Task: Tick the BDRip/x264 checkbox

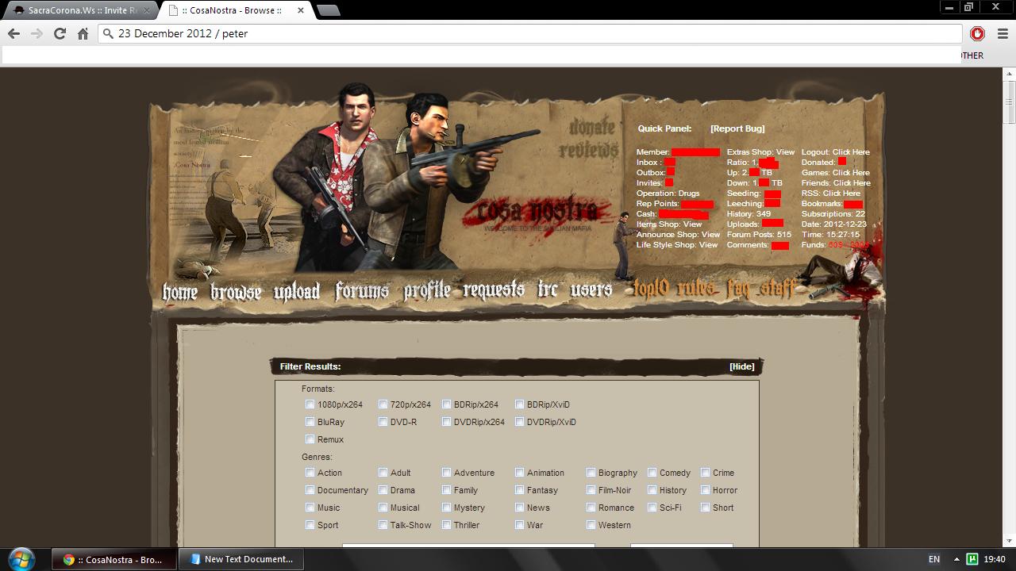Action: pos(446,404)
